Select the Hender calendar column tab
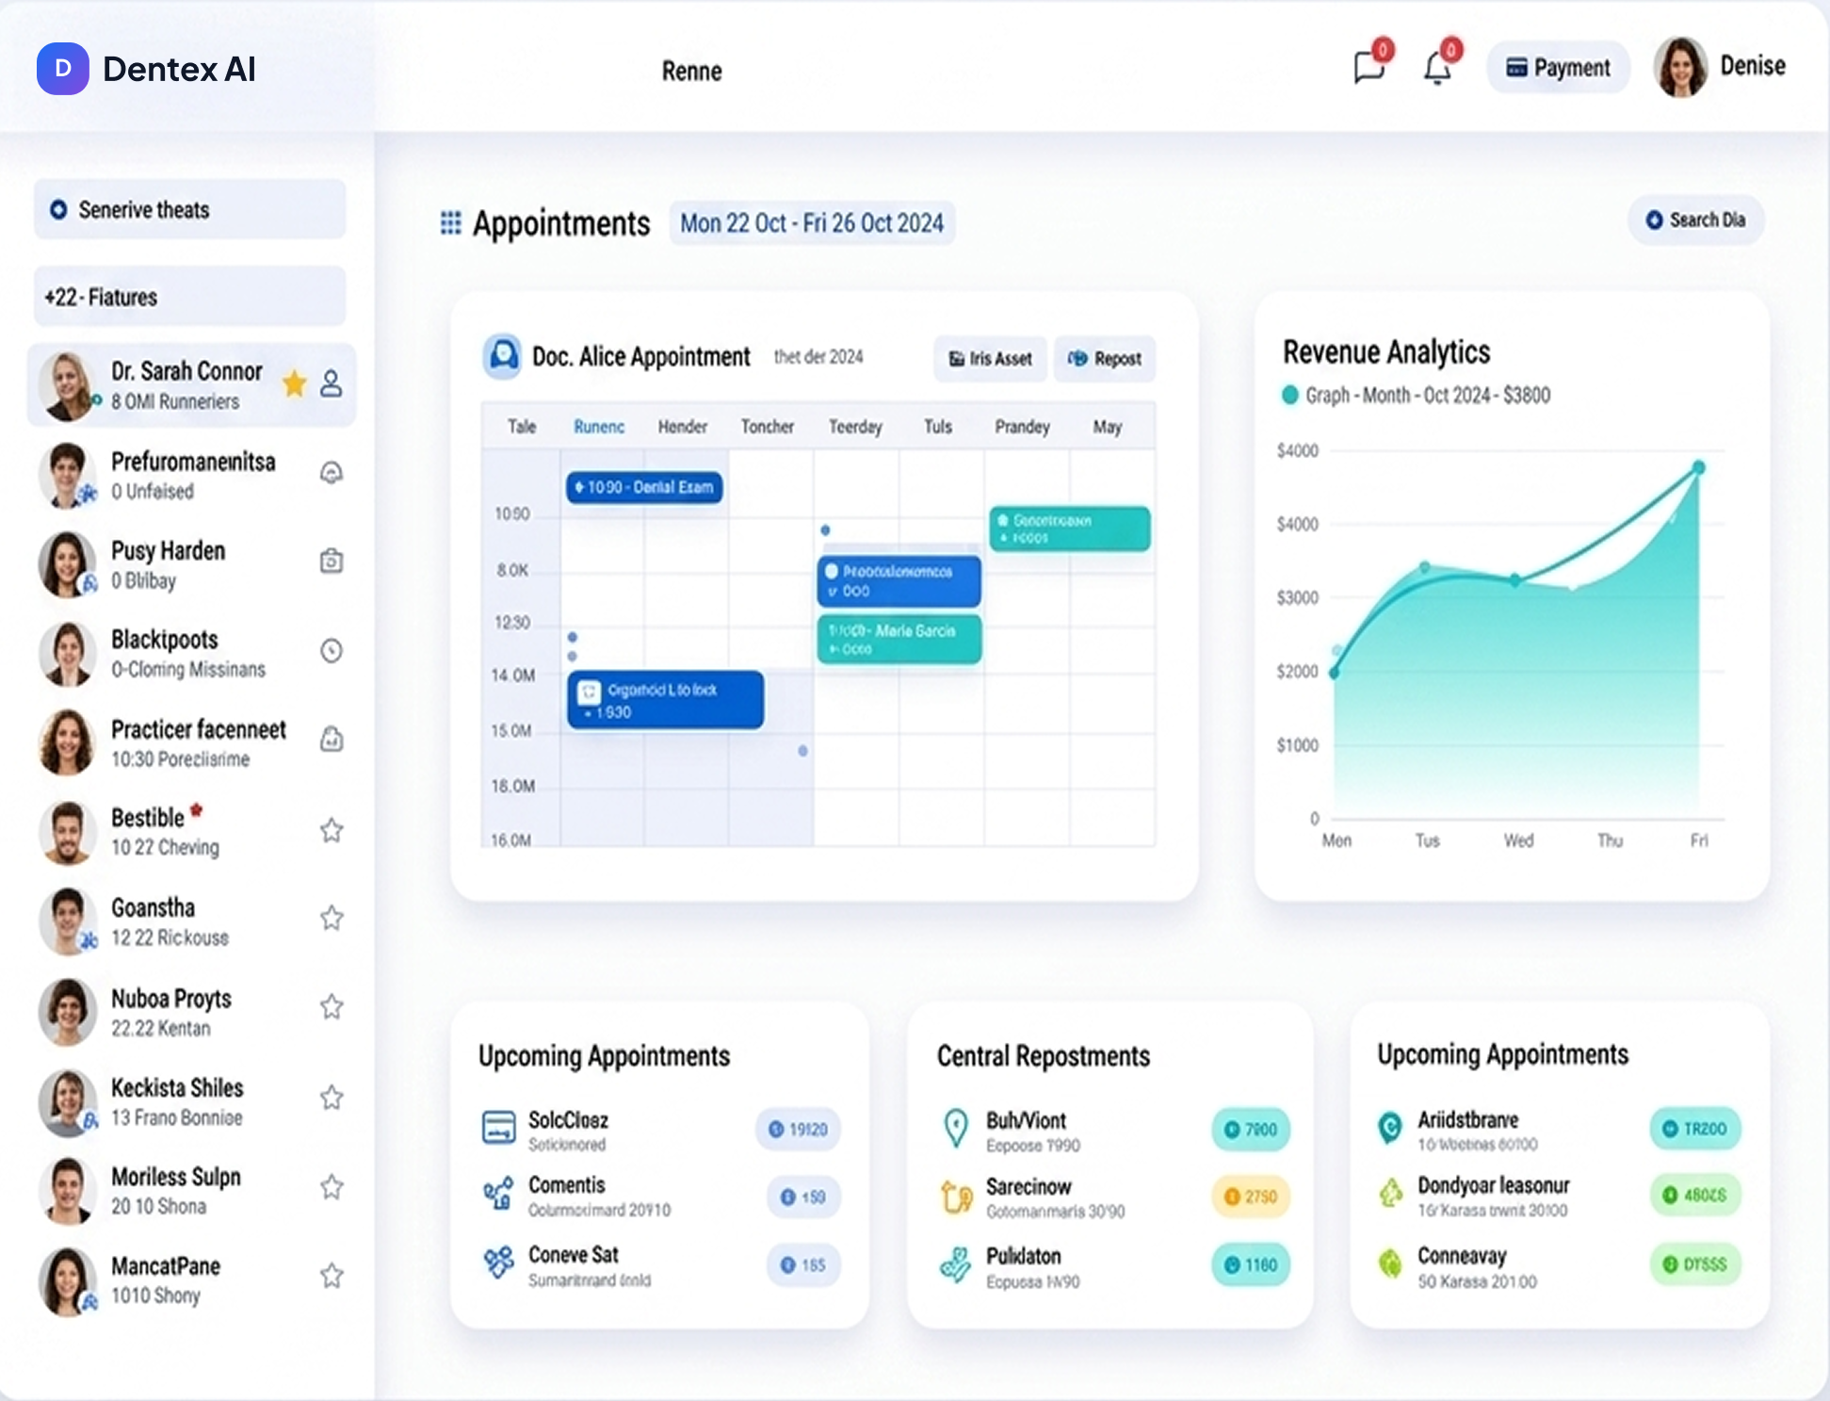 point(683,427)
